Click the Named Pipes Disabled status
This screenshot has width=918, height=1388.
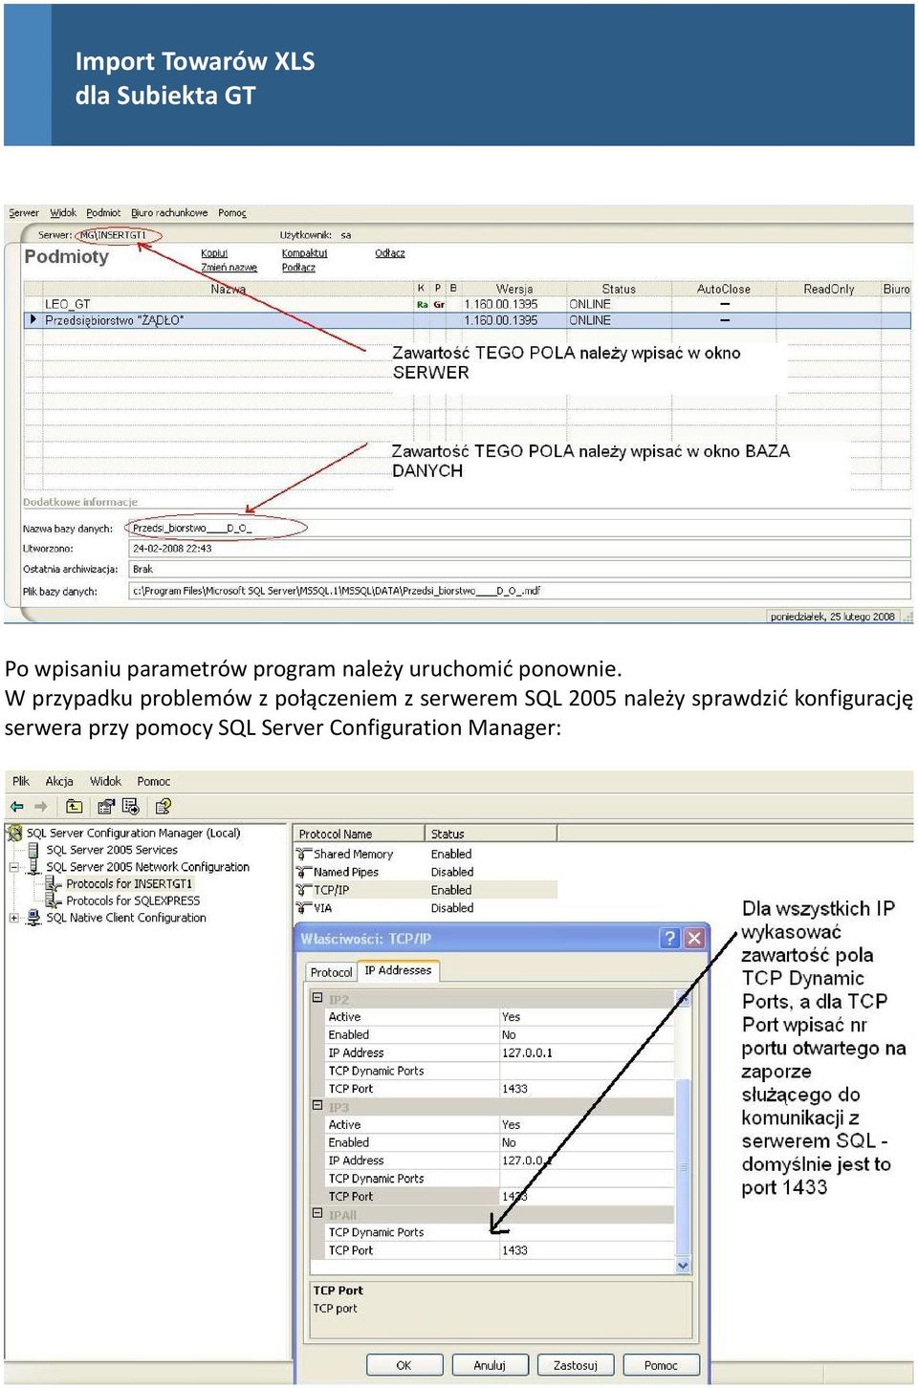[452, 872]
